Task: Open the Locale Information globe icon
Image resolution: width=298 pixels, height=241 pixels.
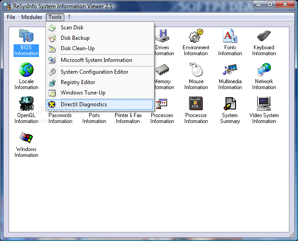Action: click(x=26, y=70)
